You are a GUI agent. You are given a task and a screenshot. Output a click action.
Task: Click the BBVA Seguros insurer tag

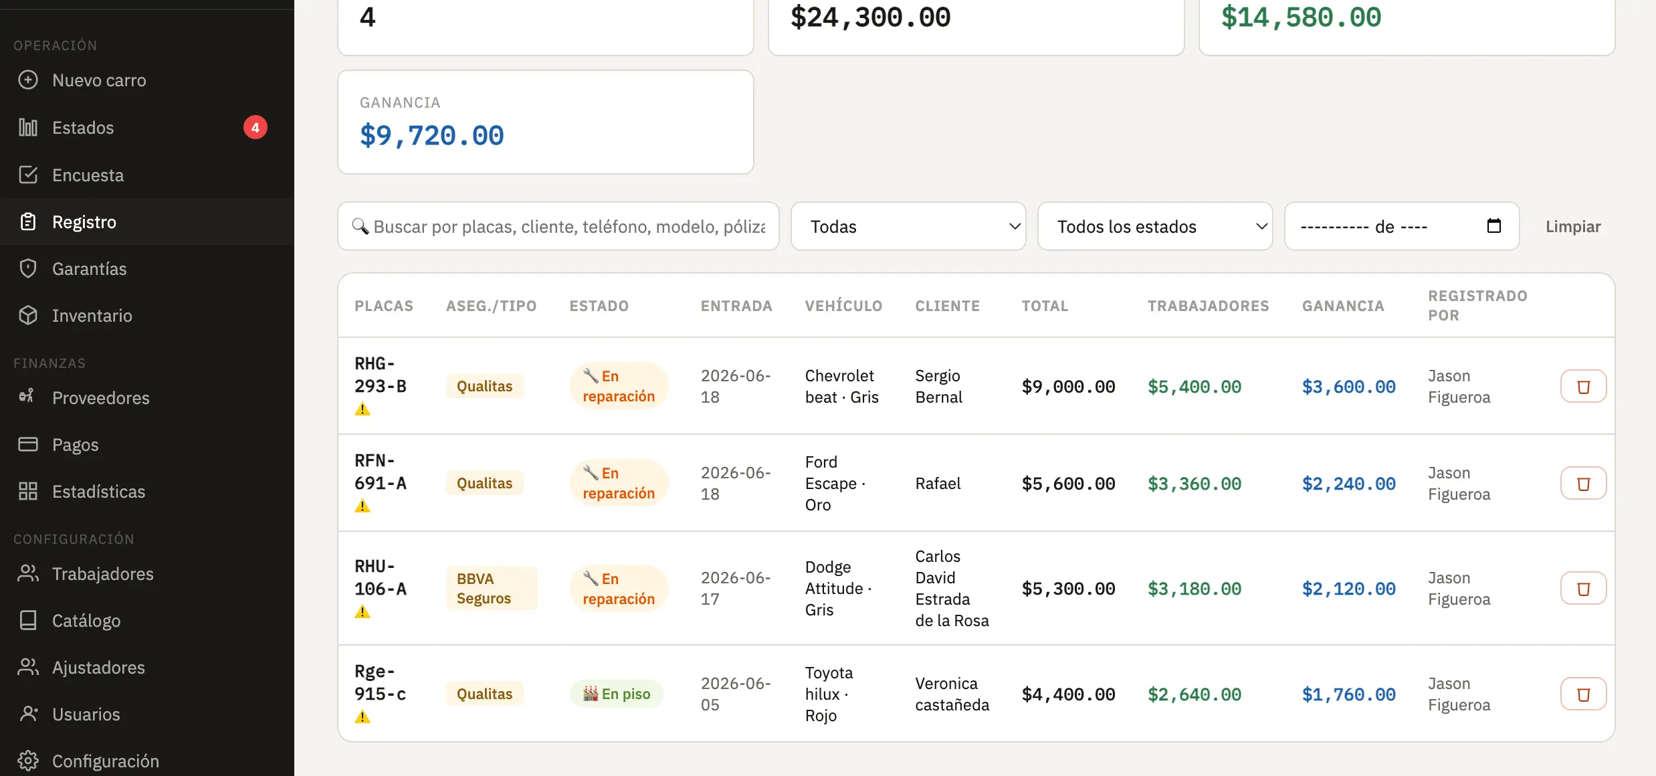(x=491, y=589)
